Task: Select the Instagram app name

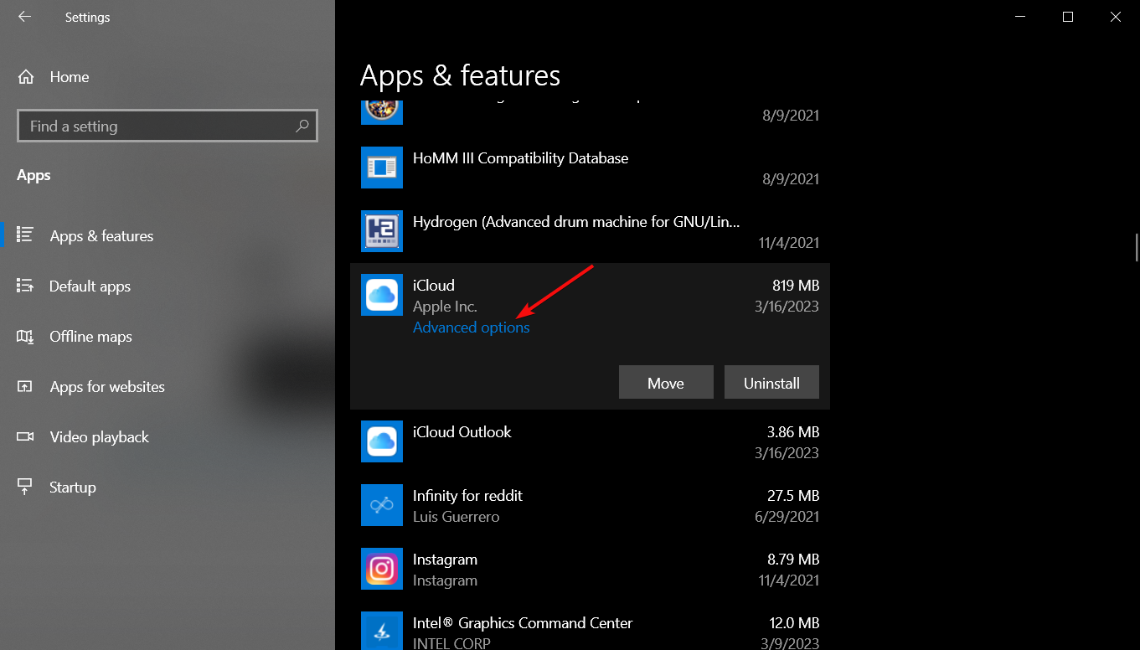Action: [x=445, y=560]
